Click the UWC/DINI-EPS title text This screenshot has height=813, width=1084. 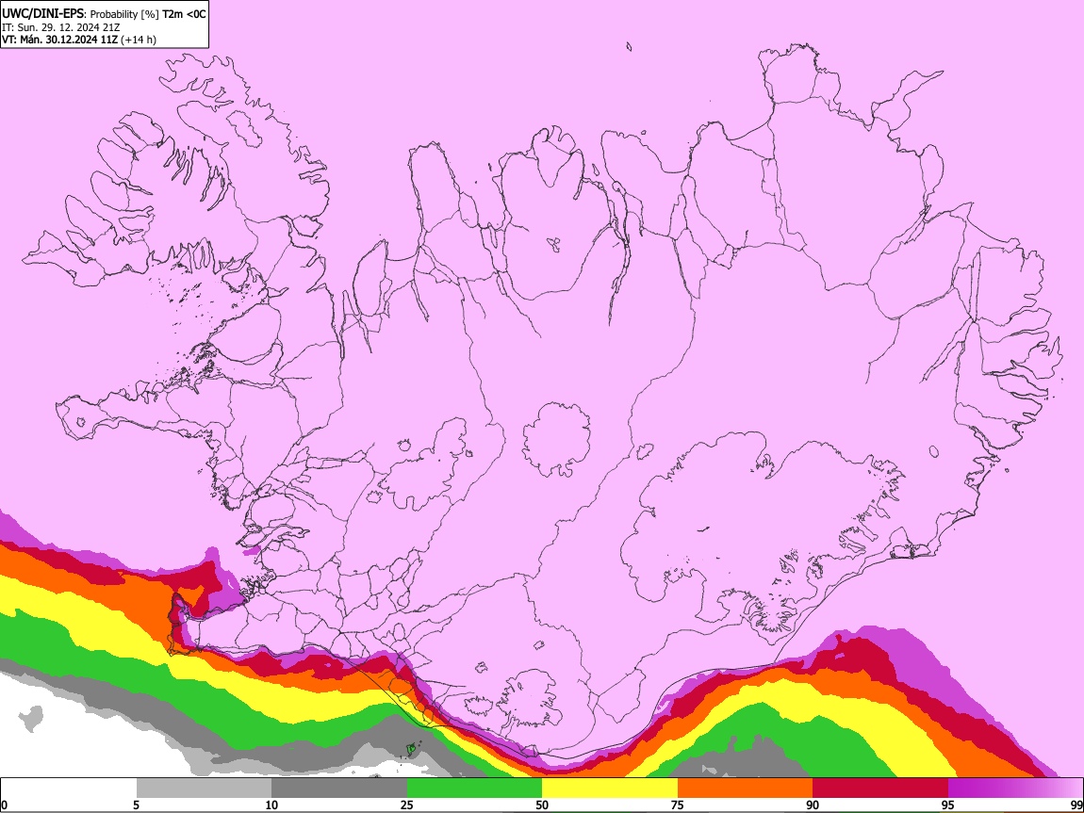click(42, 14)
